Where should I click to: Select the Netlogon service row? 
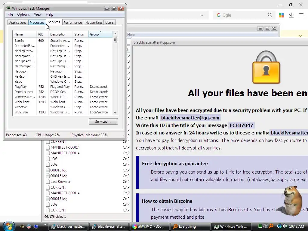pyautogui.click(x=63, y=71)
